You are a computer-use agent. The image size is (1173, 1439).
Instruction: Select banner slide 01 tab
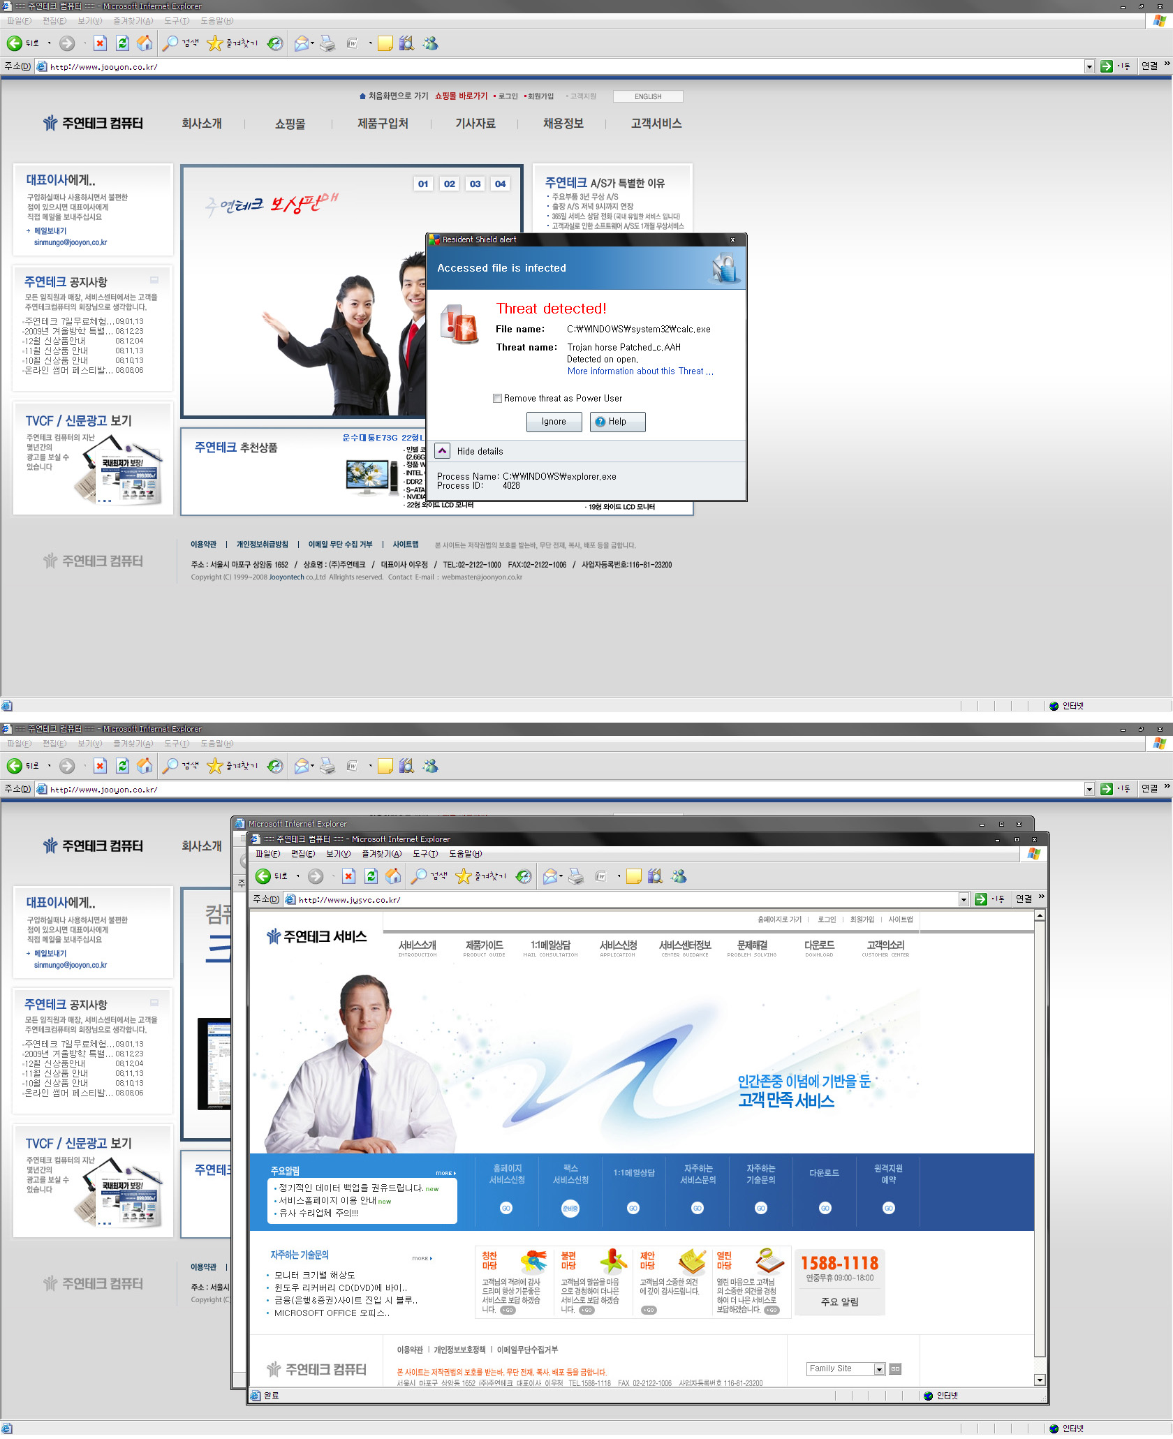(x=423, y=184)
